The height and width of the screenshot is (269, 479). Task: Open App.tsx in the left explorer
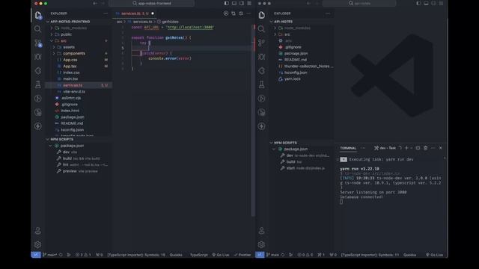pos(70,67)
